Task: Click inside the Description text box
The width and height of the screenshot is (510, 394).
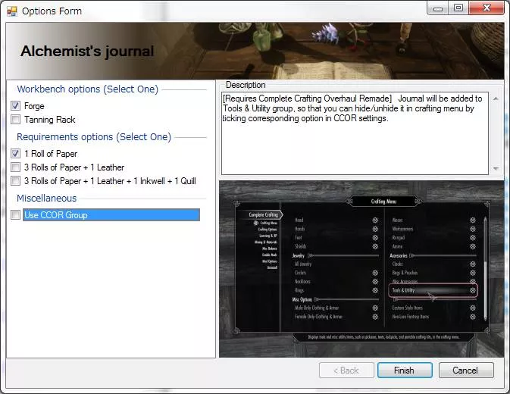Action: (355, 133)
